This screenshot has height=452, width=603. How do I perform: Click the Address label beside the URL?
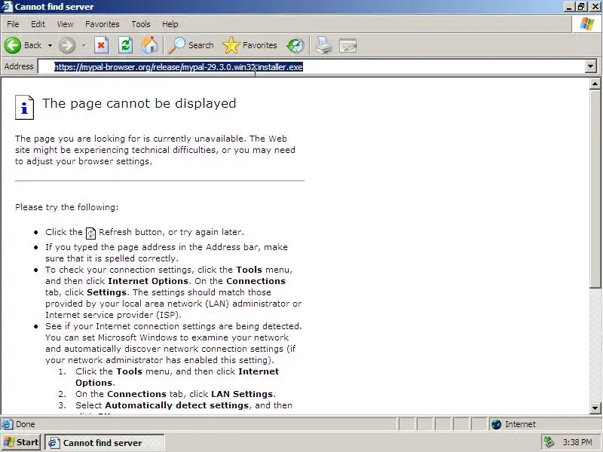(x=19, y=66)
